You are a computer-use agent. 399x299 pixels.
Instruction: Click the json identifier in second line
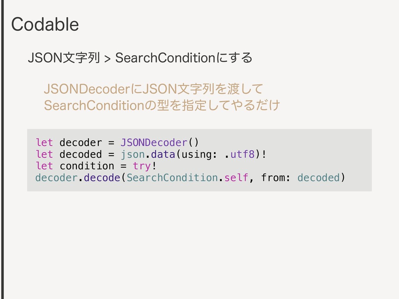click(x=132, y=154)
